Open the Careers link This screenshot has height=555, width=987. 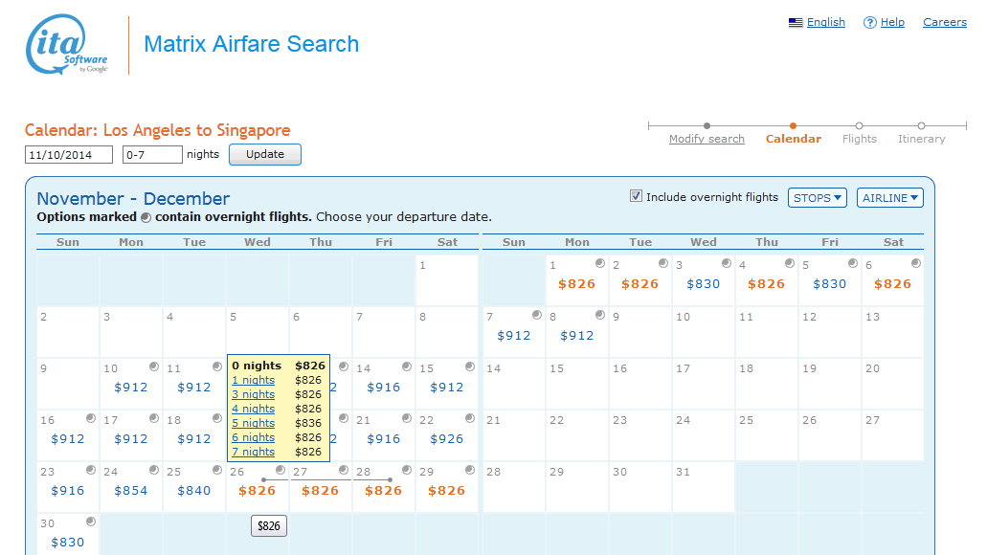pos(944,23)
